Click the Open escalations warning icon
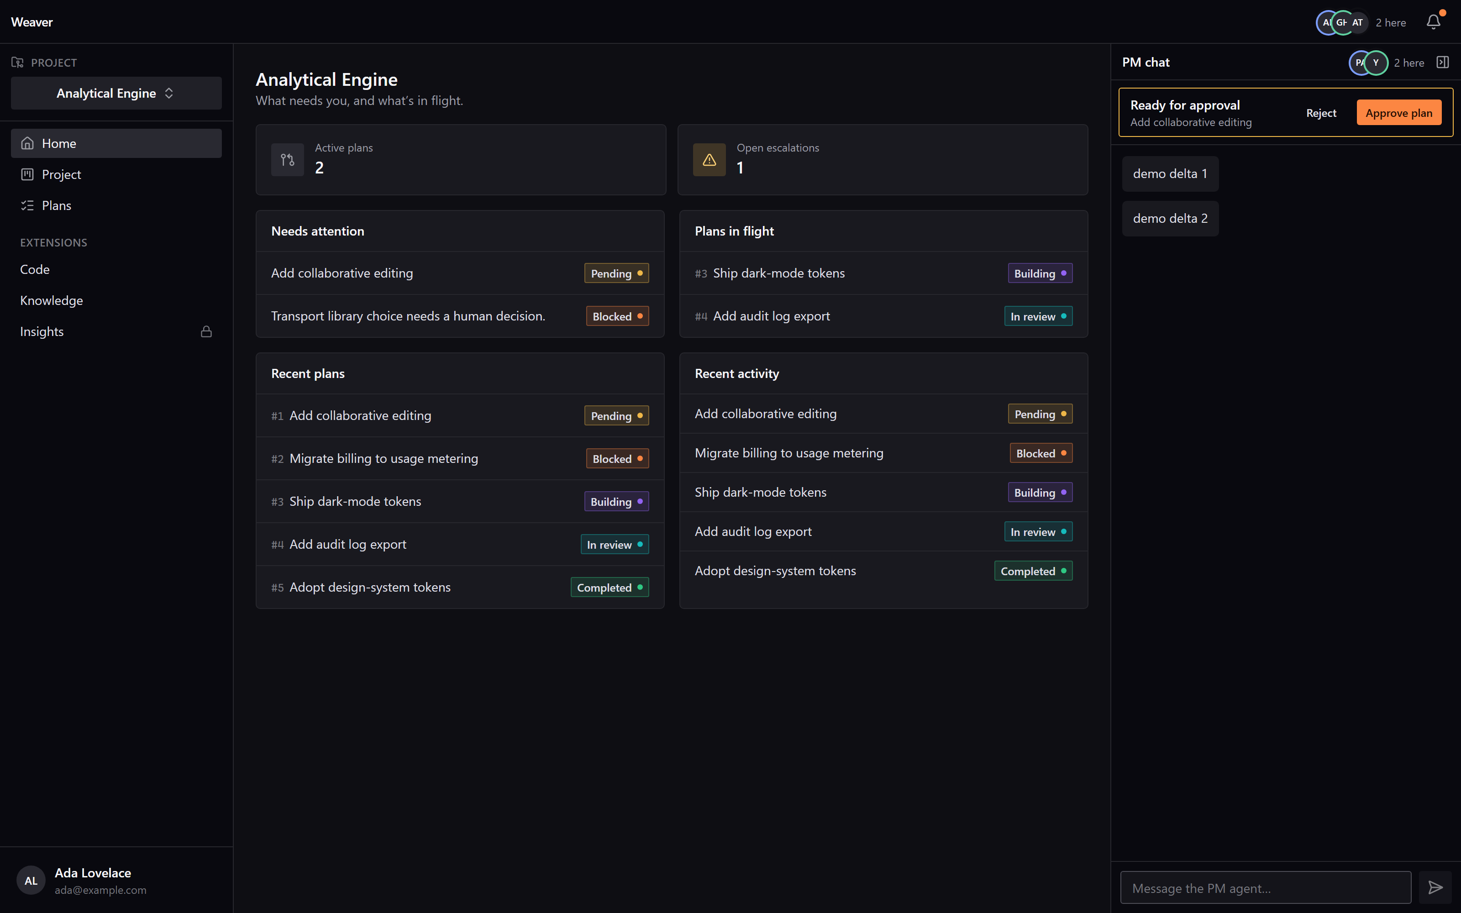 [709, 159]
